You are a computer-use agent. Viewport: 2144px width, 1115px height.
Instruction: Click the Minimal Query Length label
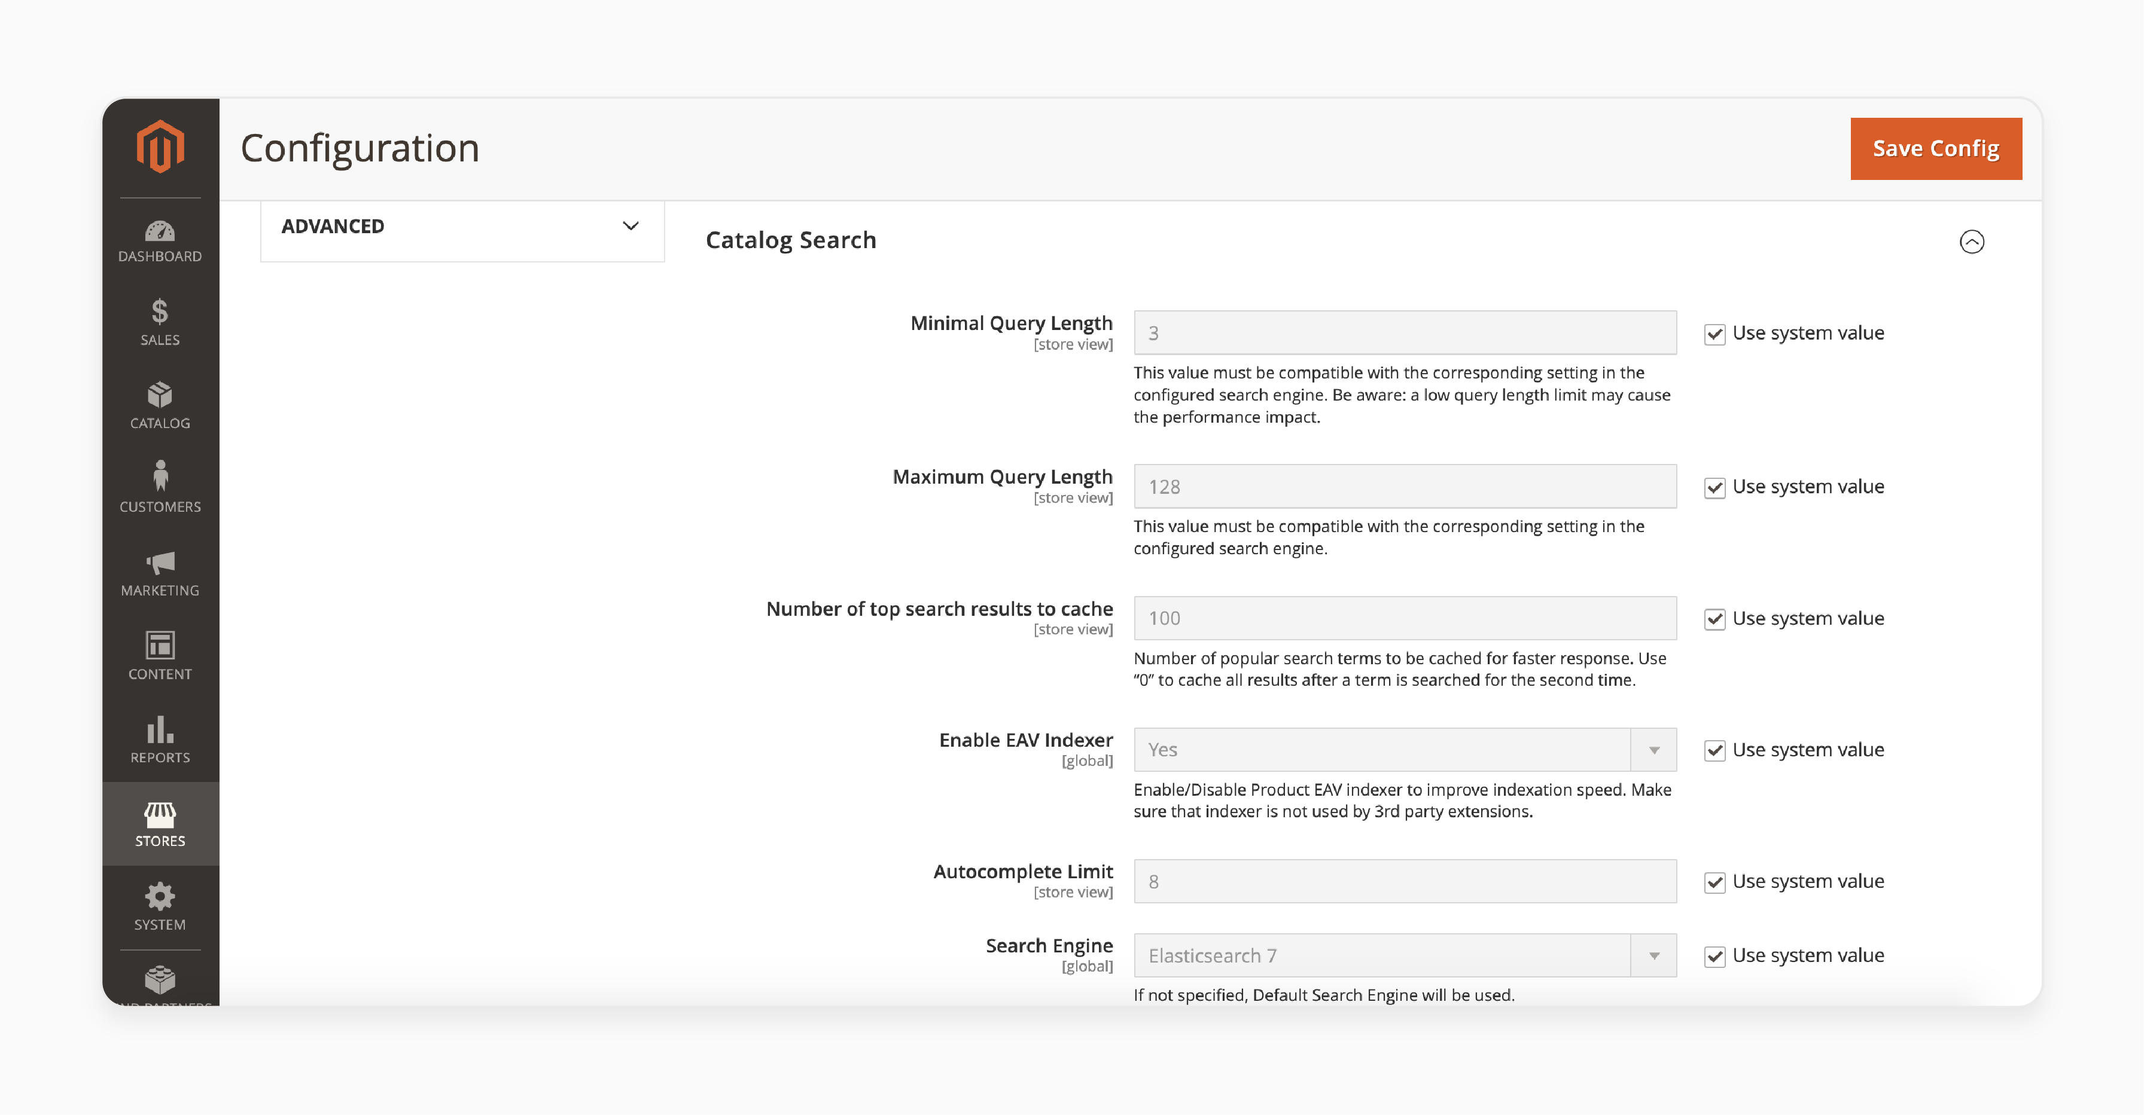pyautogui.click(x=1011, y=323)
